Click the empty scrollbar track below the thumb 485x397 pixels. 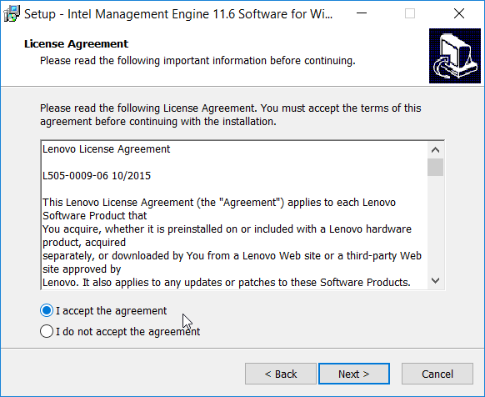click(435, 224)
